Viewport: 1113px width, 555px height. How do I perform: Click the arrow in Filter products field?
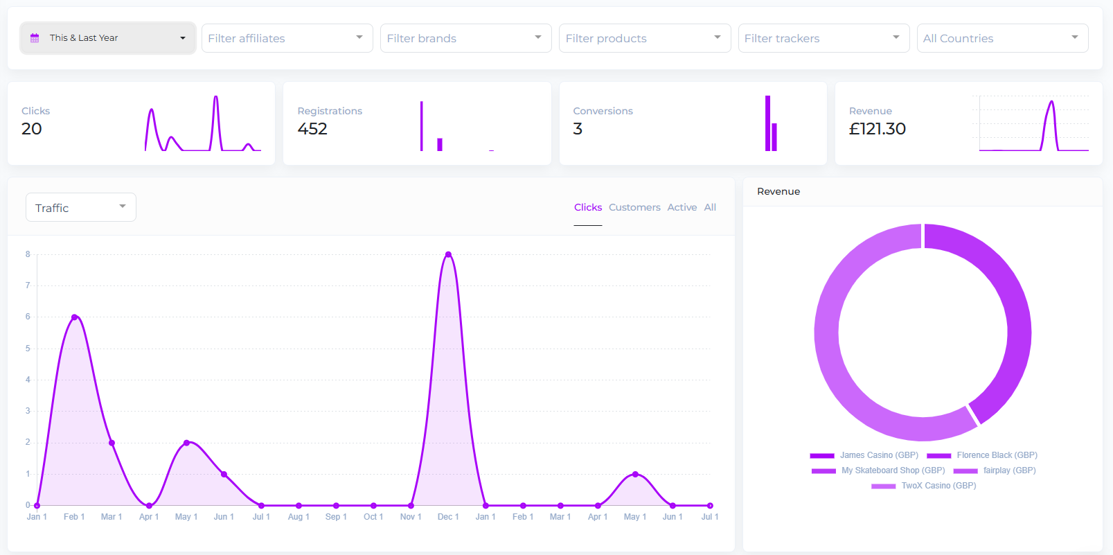point(718,37)
